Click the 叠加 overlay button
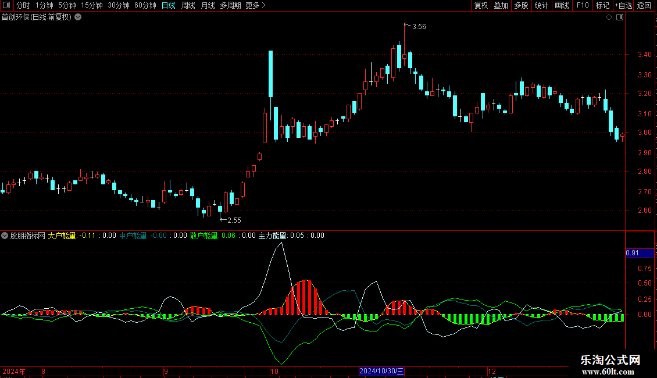Viewport: 657px width, 378px height. (501, 5)
